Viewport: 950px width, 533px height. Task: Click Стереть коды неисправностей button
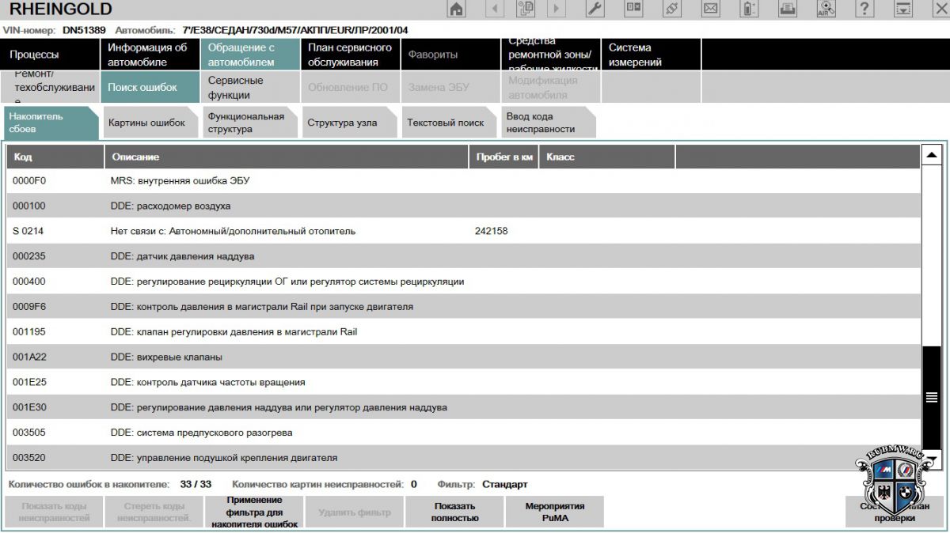(154, 512)
